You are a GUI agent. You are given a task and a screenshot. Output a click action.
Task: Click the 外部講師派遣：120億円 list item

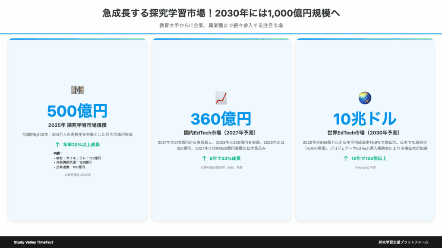(x=73, y=162)
